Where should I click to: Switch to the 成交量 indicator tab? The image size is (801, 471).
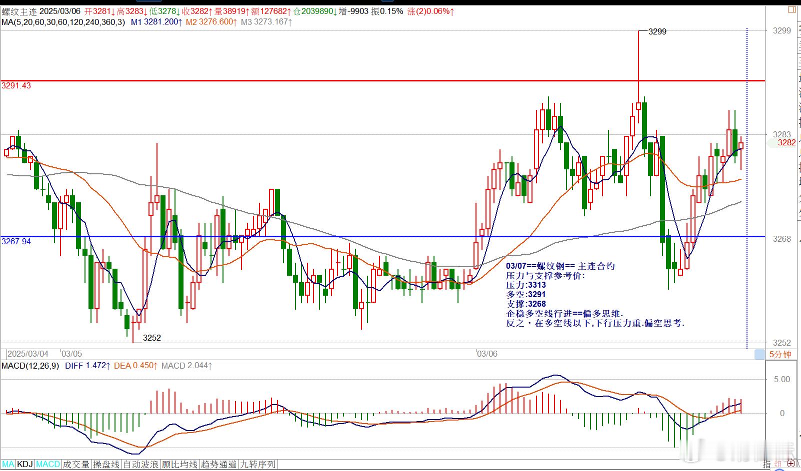pos(76,465)
